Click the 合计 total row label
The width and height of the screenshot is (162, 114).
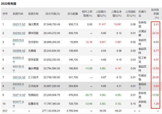[5, 111]
